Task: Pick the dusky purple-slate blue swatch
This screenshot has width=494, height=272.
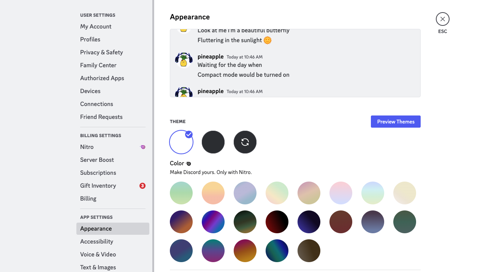Action: [373, 222]
